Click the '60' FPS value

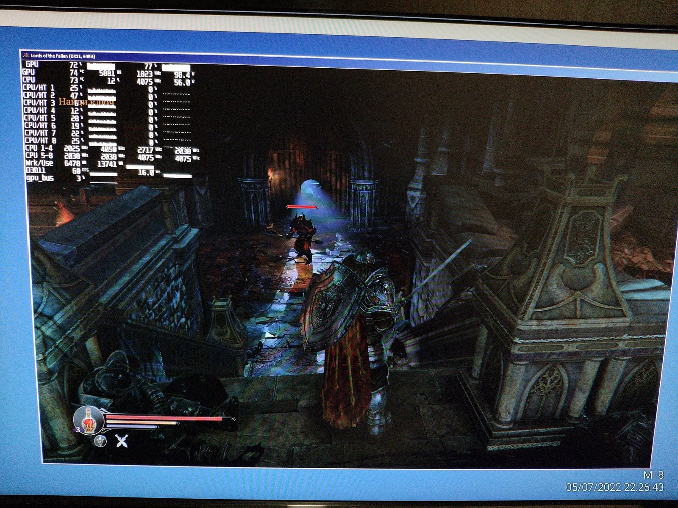(x=76, y=171)
